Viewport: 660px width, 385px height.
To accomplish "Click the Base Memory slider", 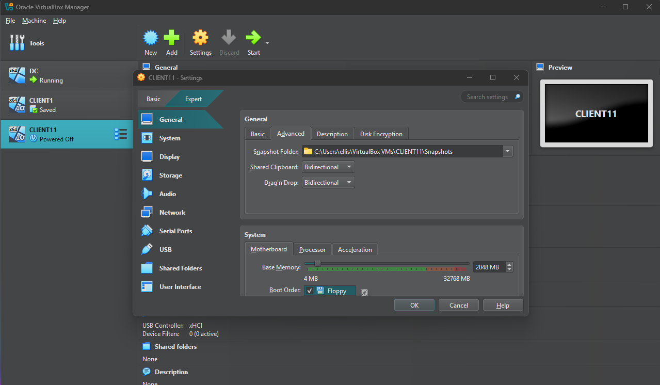I will pos(317,263).
